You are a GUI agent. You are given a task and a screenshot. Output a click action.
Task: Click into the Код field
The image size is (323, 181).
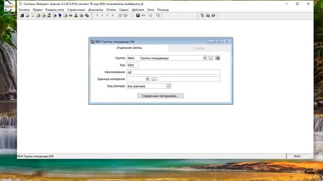coord(132,65)
